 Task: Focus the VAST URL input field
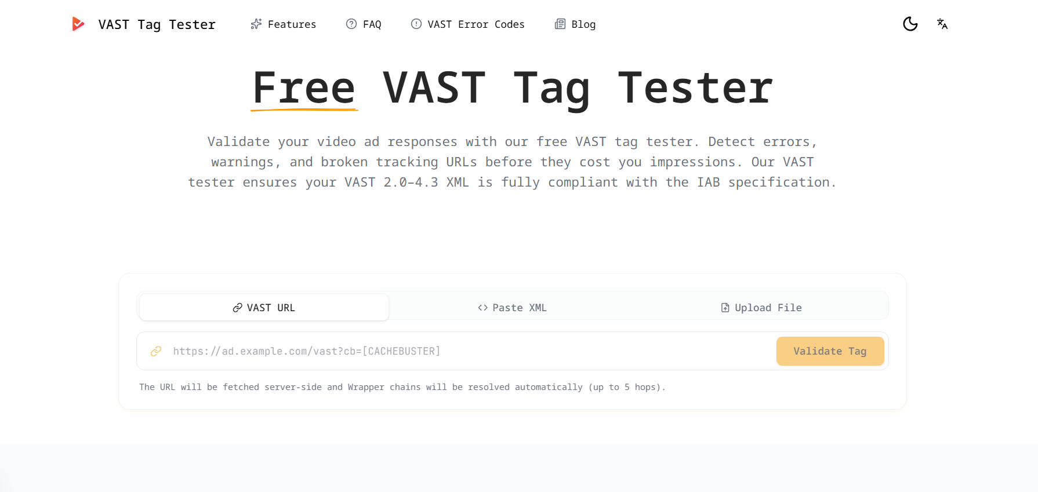pos(470,351)
